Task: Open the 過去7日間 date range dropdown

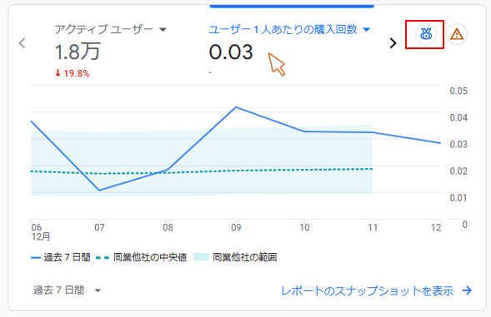Action: pyautogui.click(x=67, y=290)
